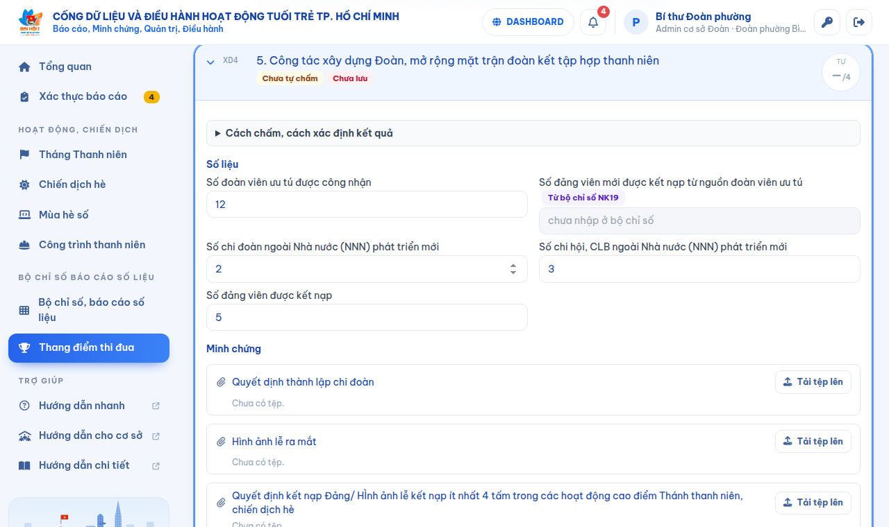Click the paperclip icon beside Hình ảnh lễ ra mắt

point(222,442)
